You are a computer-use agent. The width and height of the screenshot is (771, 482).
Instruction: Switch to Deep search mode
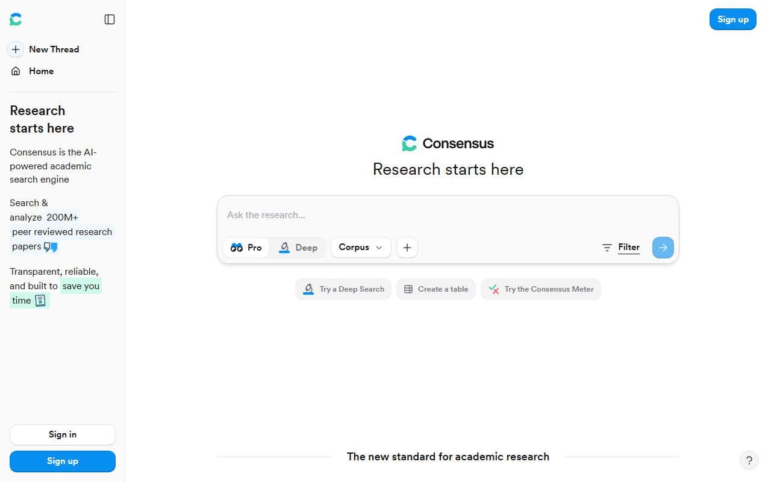pos(298,247)
